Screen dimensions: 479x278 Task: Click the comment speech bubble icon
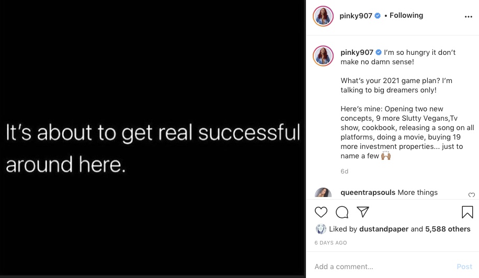pyautogui.click(x=342, y=212)
